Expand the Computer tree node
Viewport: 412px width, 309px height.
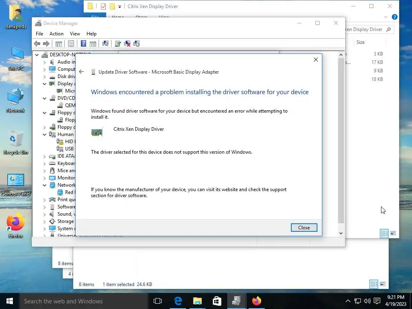[x=44, y=69]
